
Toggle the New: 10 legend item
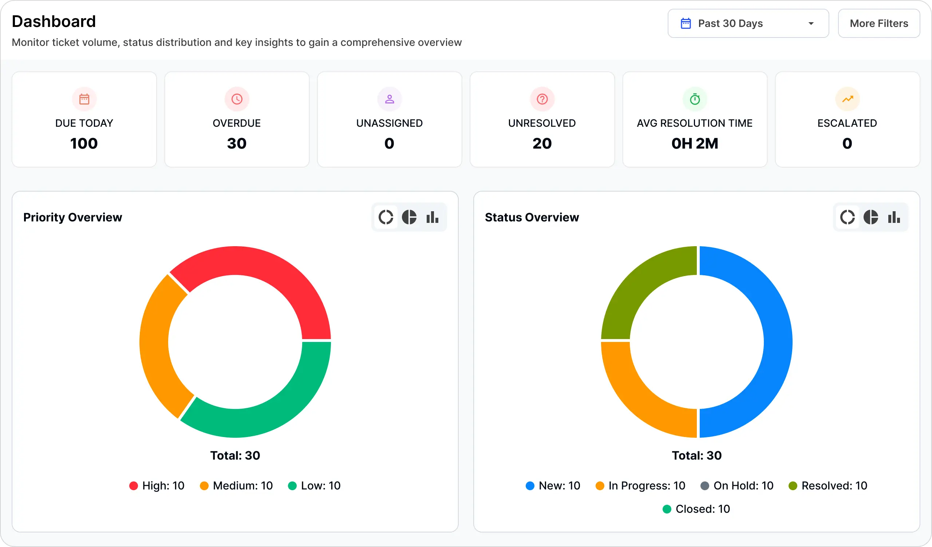coord(553,485)
